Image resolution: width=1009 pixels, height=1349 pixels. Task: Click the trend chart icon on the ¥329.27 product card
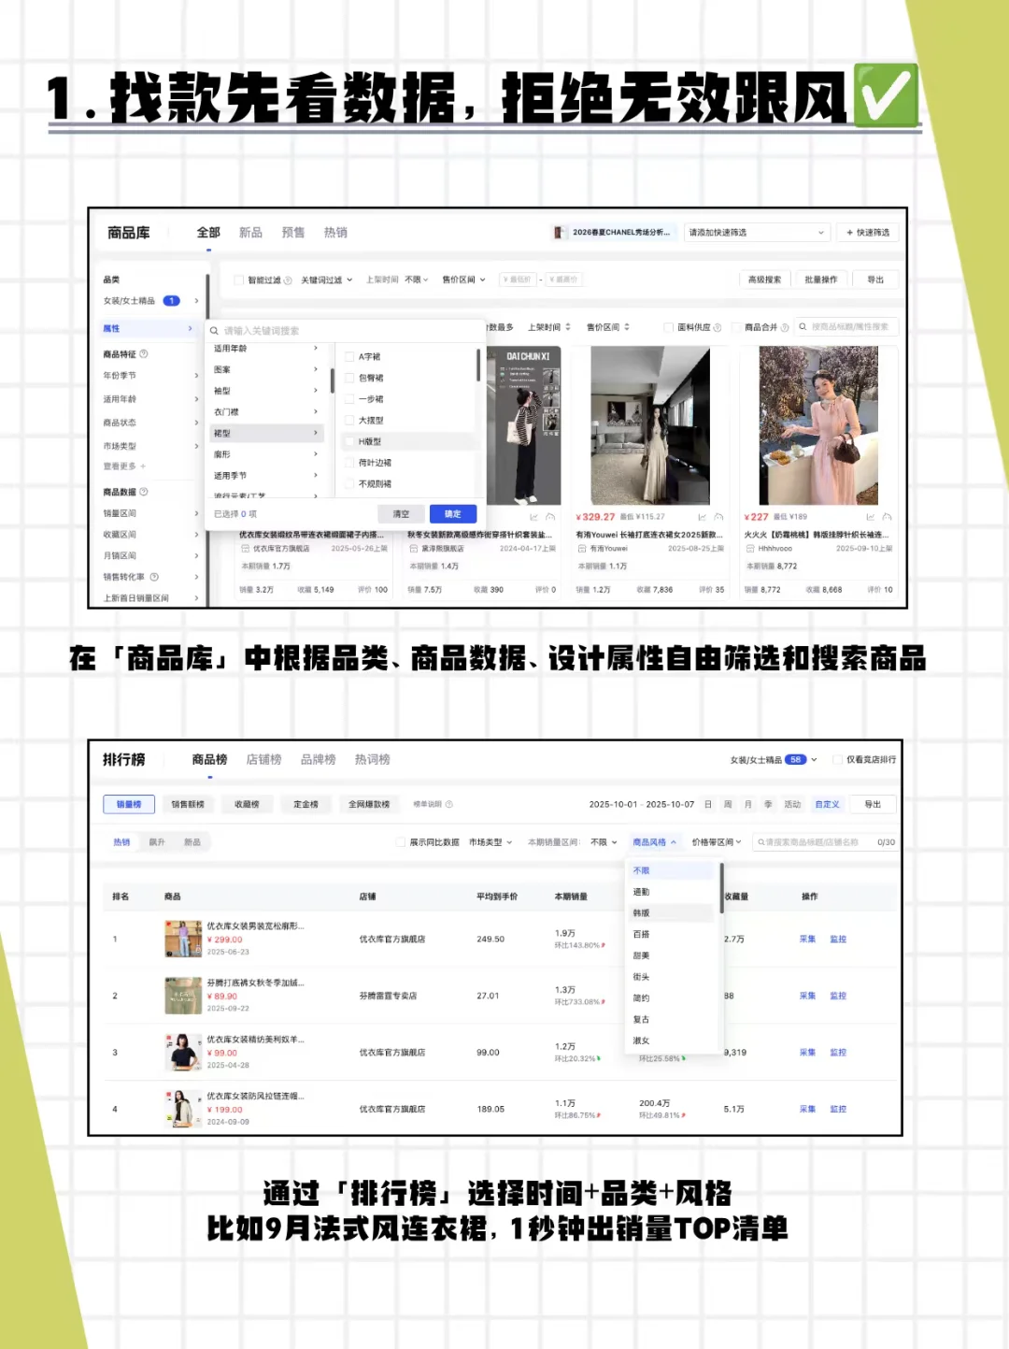(x=704, y=515)
